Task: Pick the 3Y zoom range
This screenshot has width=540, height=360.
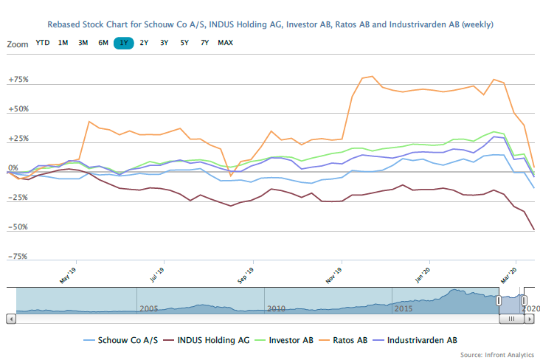Action: (165, 43)
